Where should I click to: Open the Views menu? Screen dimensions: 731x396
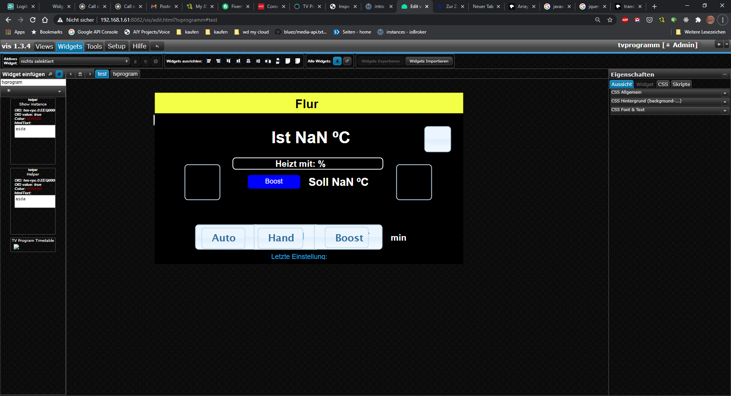44,46
